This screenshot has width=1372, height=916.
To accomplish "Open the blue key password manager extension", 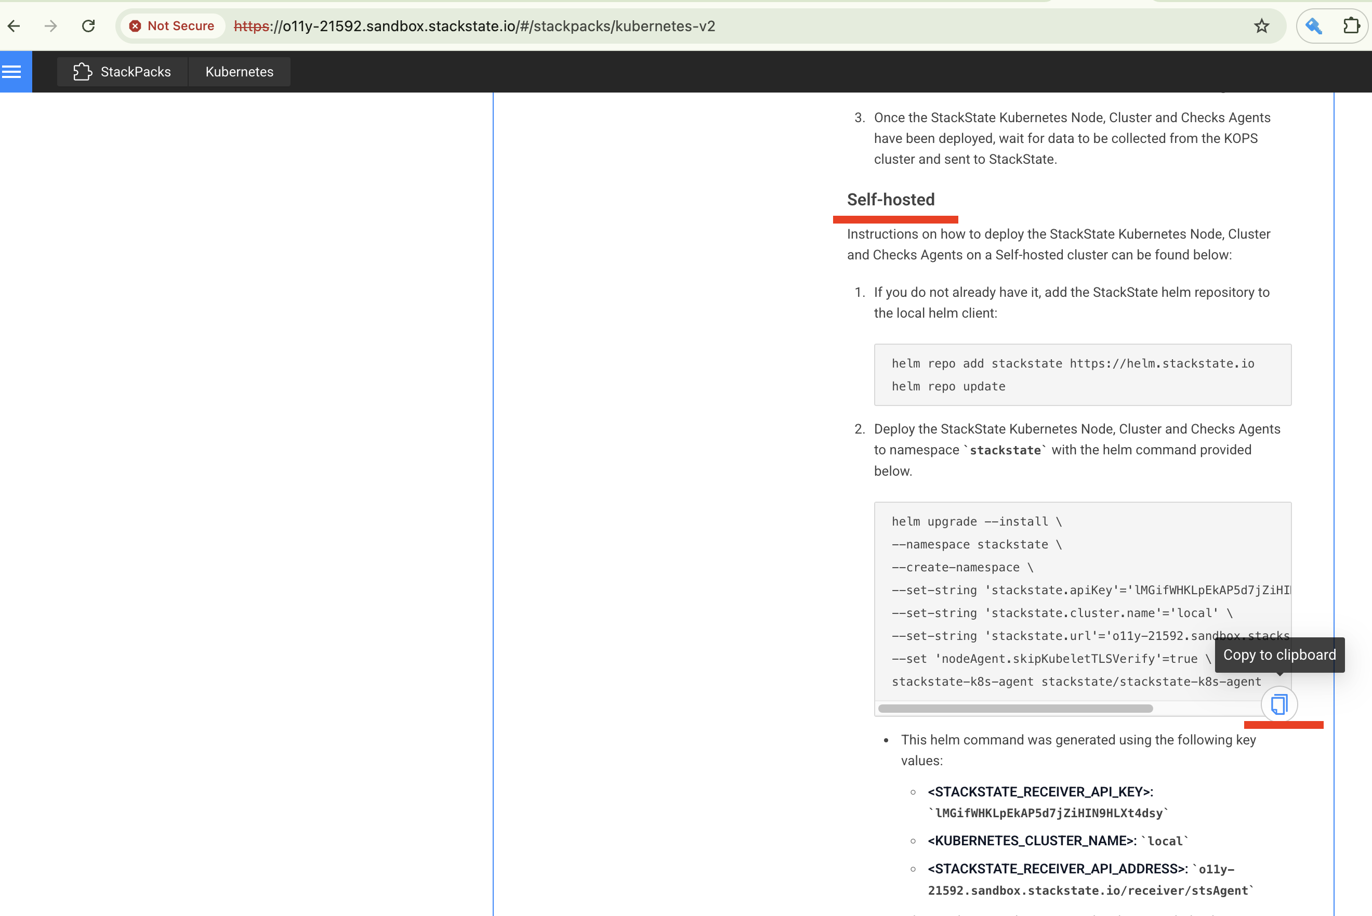I will tap(1314, 25).
